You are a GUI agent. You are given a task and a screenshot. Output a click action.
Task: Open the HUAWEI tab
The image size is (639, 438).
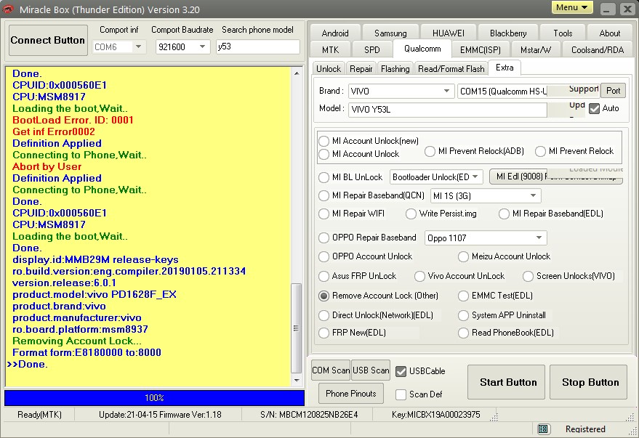point(449,33)
